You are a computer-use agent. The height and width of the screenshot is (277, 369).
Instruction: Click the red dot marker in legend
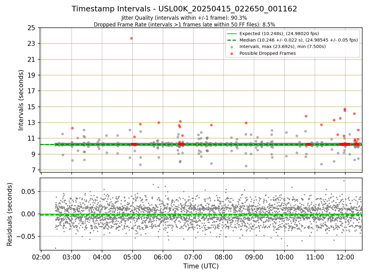[x=232, y=54]
